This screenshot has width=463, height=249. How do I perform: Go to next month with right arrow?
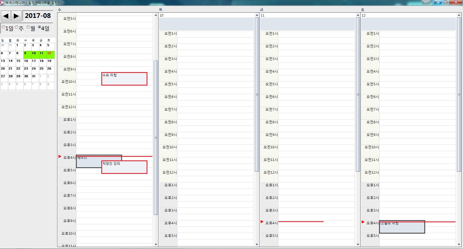click(x=16, y=16)
